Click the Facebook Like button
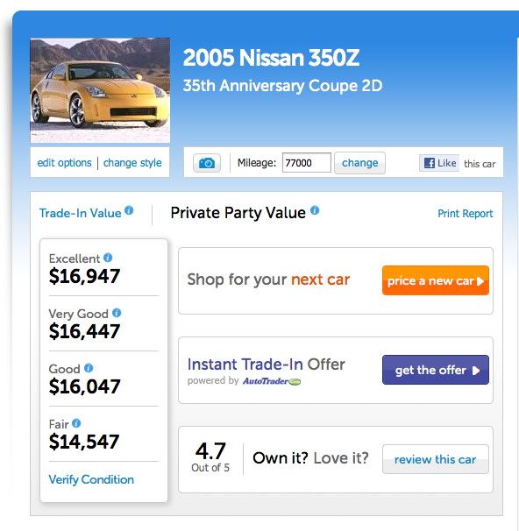 point(439,163)
